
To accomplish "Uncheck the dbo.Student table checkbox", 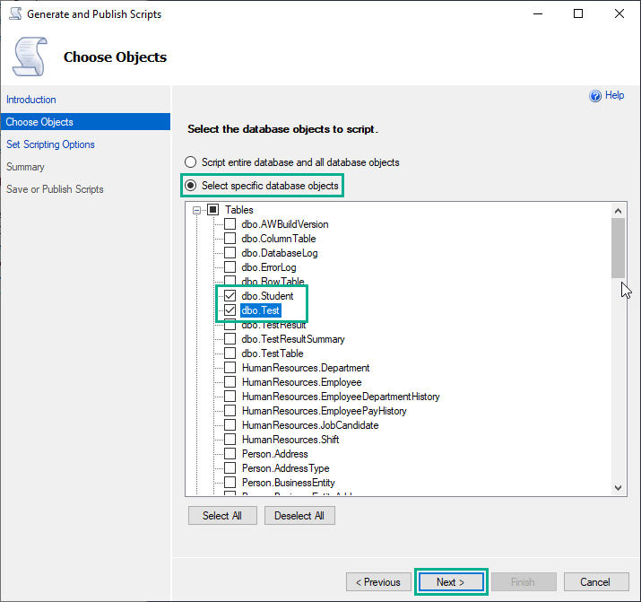I will 230,296.
